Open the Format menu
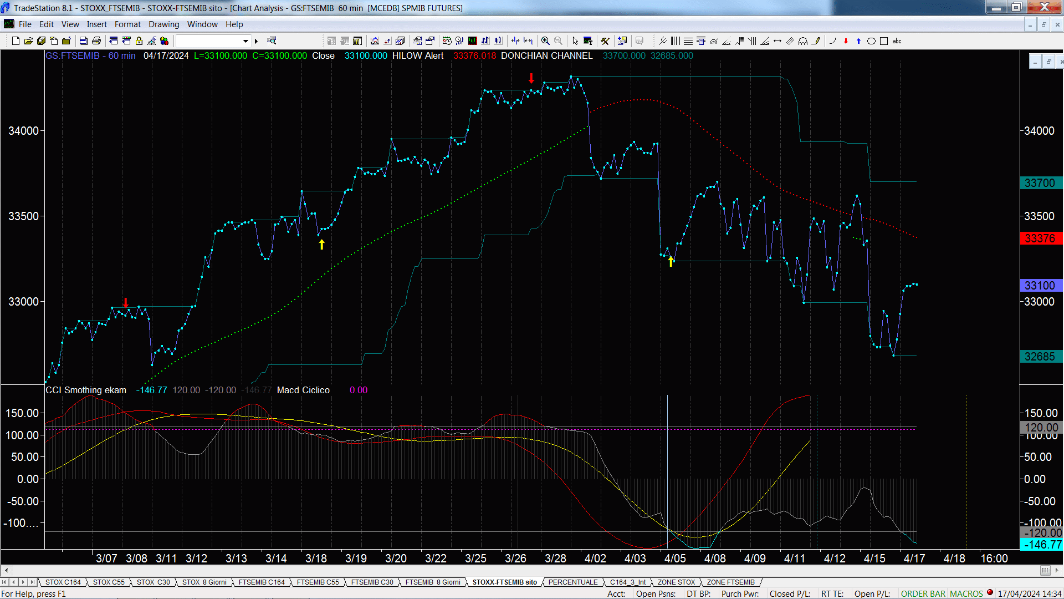Image resolution: width=1064 pixels, height=599 pixels. [x=127, y=24]
